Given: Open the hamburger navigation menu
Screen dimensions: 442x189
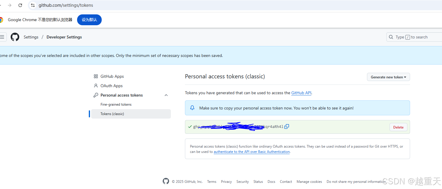Looking at the screenshot, I should 2,37.
